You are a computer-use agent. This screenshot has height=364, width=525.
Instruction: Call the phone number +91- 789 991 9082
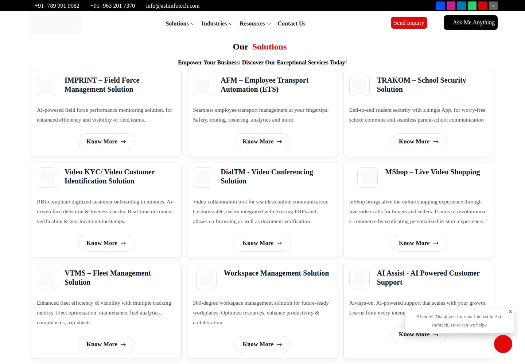(x=57, y=6)
